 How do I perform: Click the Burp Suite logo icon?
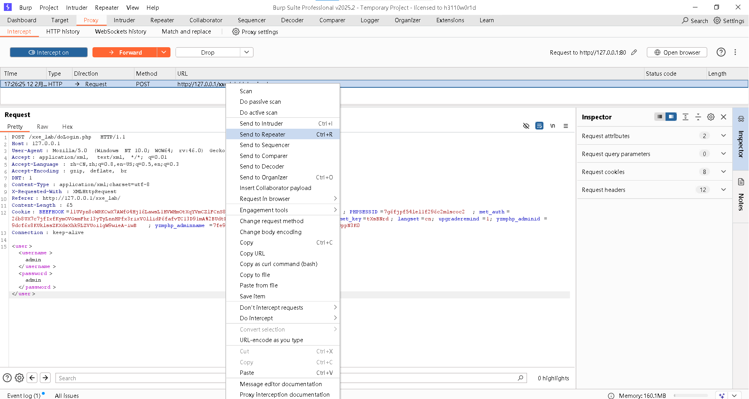[8, 7]
